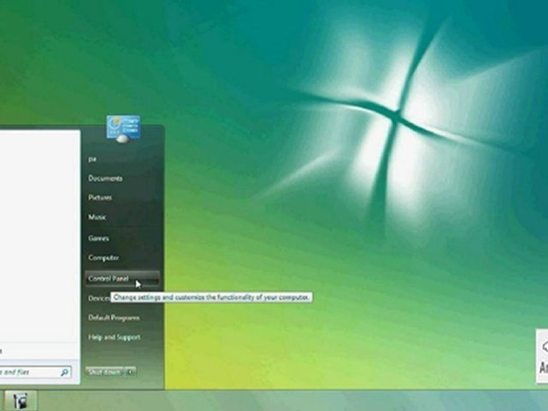The width and height of the screenshot is (548, 411).
Task: Open Control Panel
Action: pos(122,279)
